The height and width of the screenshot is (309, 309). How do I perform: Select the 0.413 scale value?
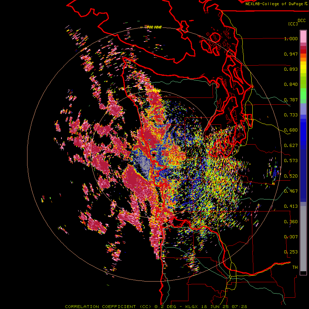(291, 206)
